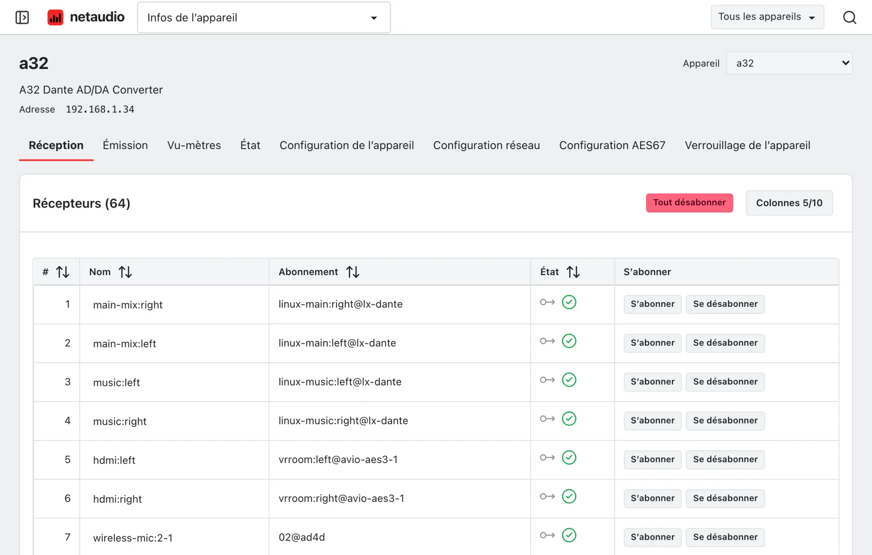Click unicast flow icon for hdmi:right

[547, 496]
